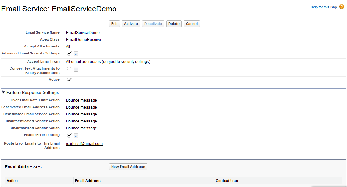This screenshot has width=347, height=187.
Task: Click info icon beside Advanced Email Security Settings
Action: click(x=76, y=54)
